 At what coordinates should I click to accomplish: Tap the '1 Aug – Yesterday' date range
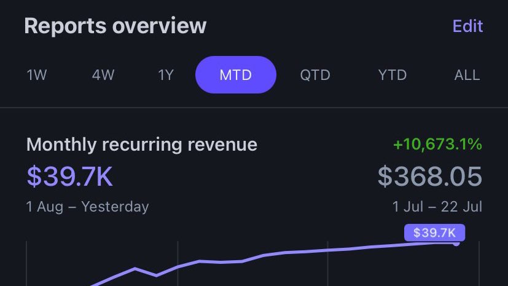click(x=87, y=207)
